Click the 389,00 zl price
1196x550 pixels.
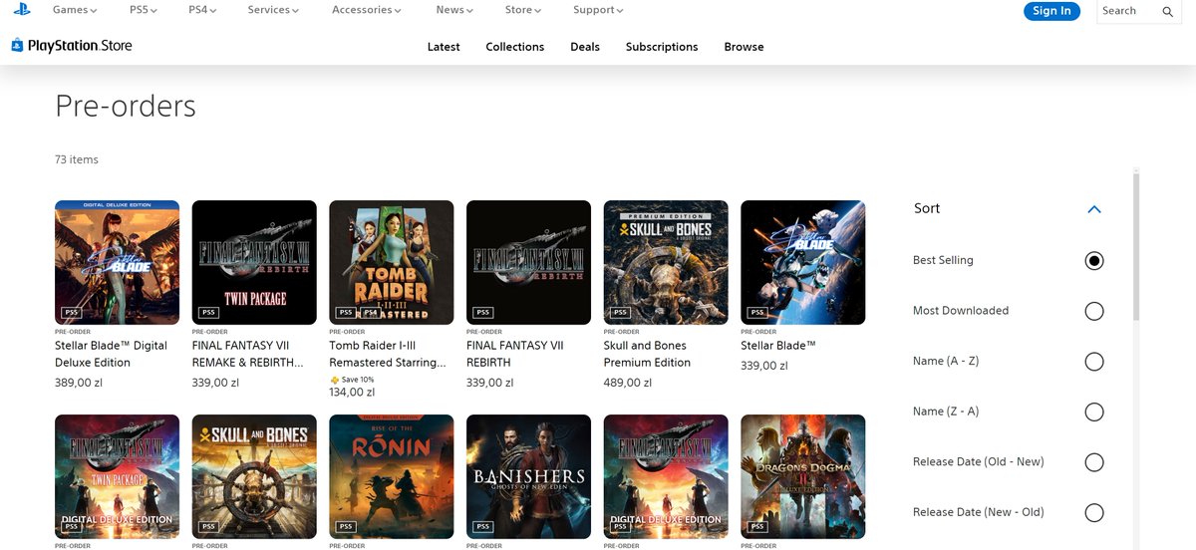pos(79,383)
